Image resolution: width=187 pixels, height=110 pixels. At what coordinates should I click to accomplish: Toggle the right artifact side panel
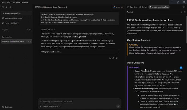click(x=184, y=7)
